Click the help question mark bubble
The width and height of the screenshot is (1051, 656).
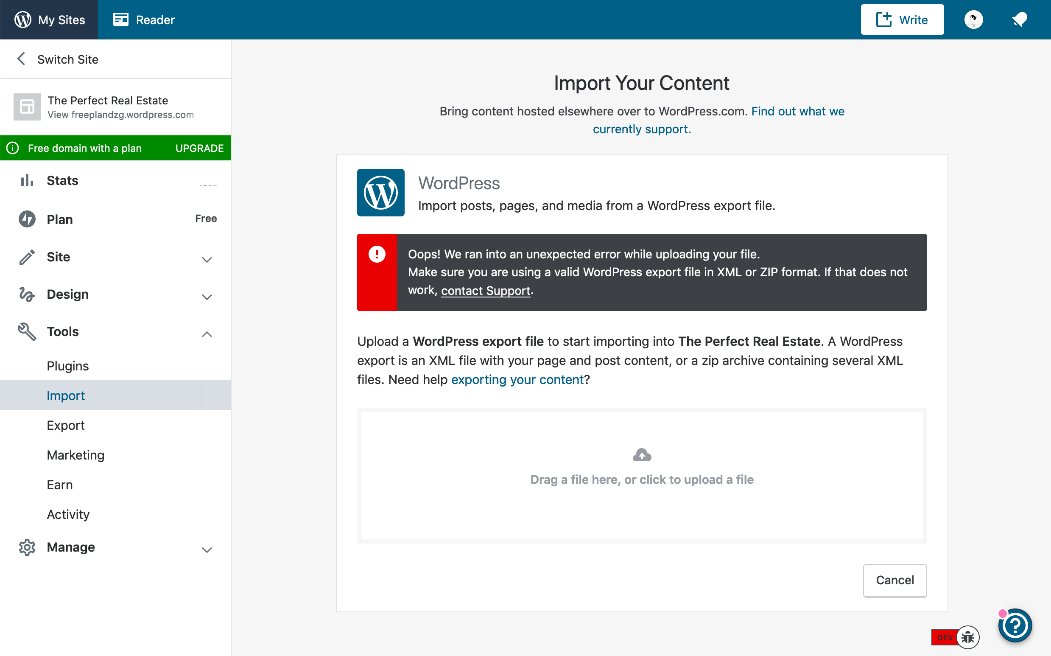(x=1015, y=625)
